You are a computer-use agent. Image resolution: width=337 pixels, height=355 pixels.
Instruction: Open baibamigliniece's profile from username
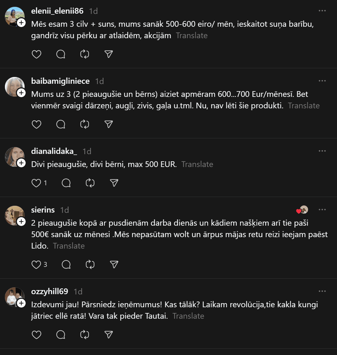60,81
